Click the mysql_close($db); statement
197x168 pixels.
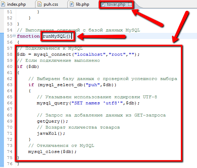pyautogui.click(x=52, y=152)
